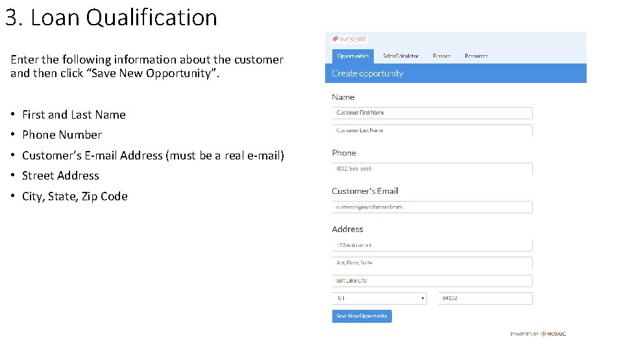Go to the Finance tab
Viewport: 623px width, 350px height.
tap(441, 56)
